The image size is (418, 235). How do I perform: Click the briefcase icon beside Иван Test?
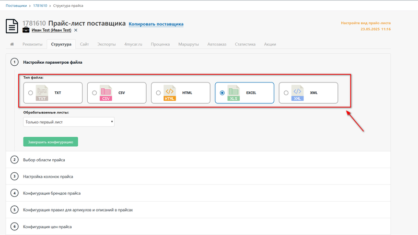pos(26,30)
